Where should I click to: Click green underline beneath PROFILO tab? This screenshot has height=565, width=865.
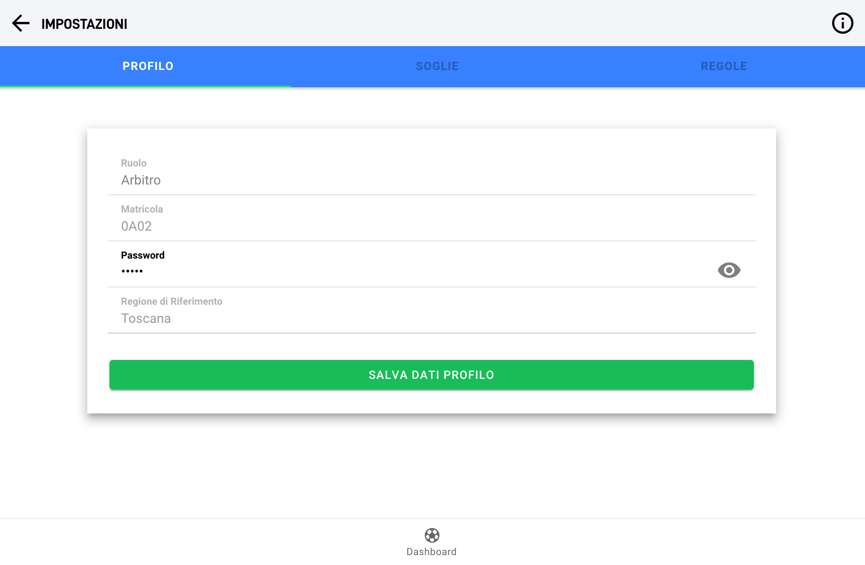(146, 86)
